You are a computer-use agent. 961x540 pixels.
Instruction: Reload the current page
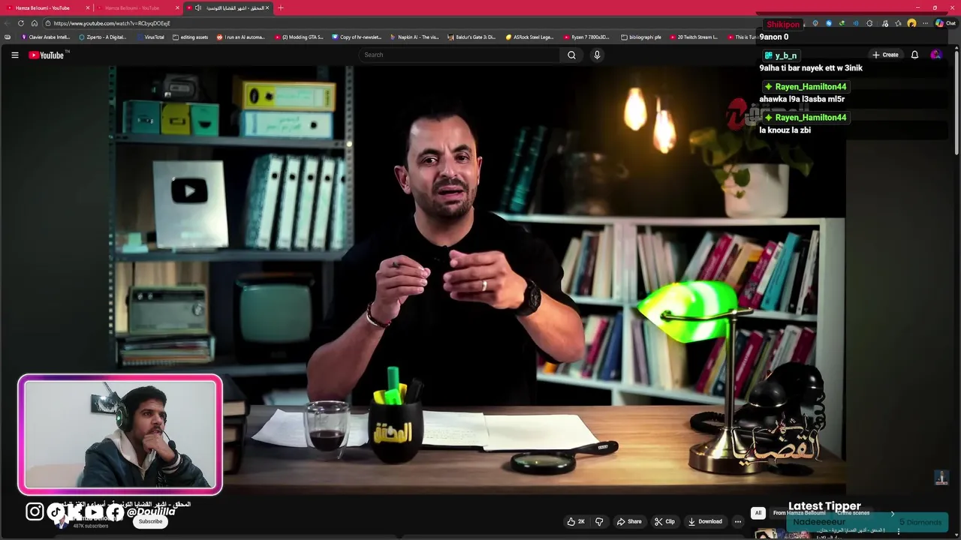(x=21, y=23)
